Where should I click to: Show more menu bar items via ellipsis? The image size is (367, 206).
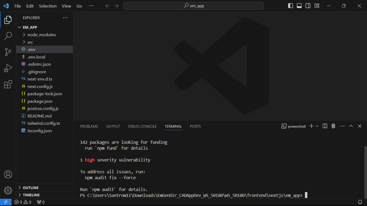[91, 6]
